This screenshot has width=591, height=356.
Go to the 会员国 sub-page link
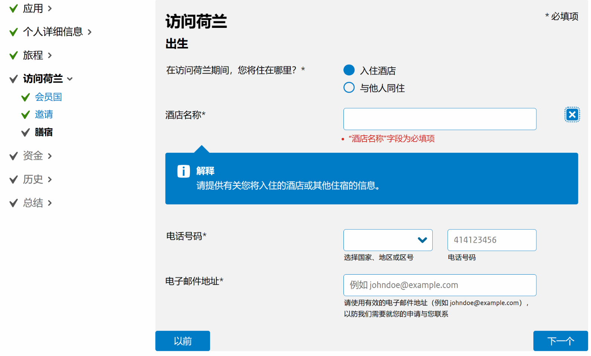tap(48, 97)
